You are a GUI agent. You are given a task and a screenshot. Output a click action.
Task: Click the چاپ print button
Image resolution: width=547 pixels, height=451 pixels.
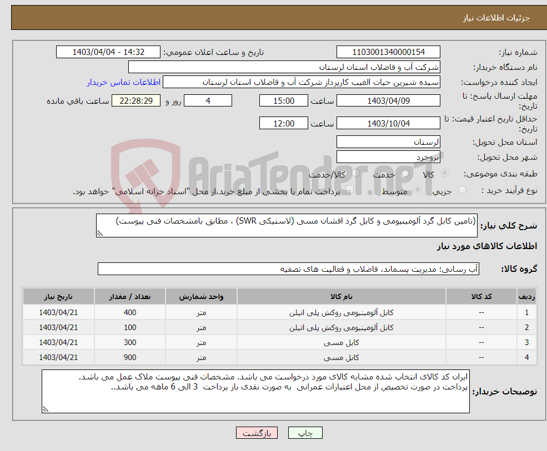(x=305, y=433)
